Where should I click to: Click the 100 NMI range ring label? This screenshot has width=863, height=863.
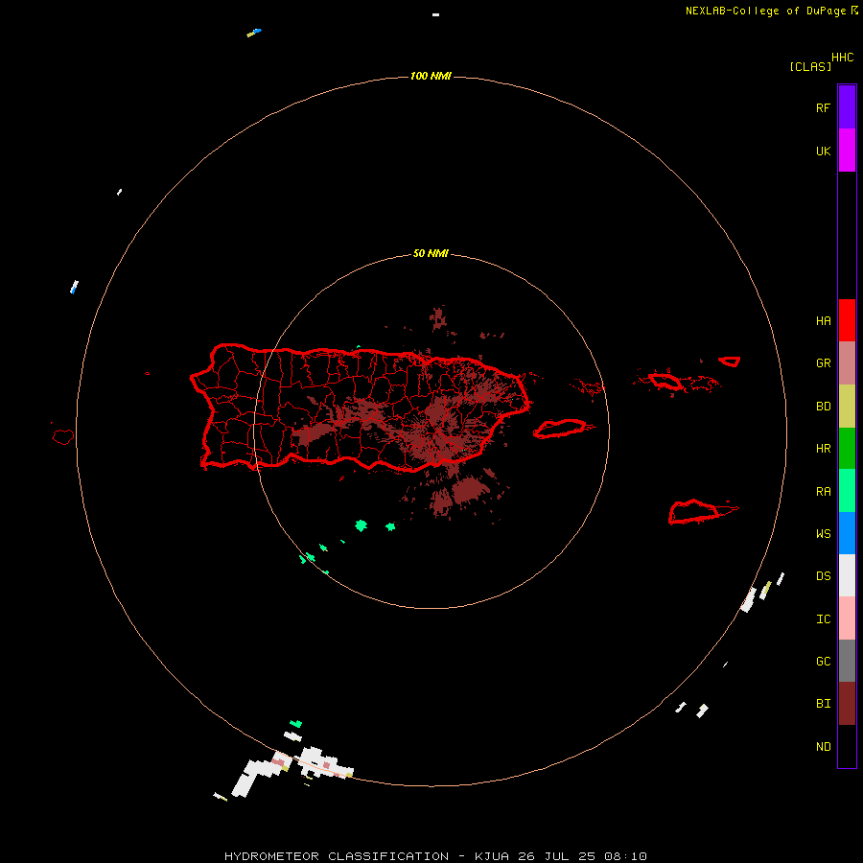click(x=431, y=76)
